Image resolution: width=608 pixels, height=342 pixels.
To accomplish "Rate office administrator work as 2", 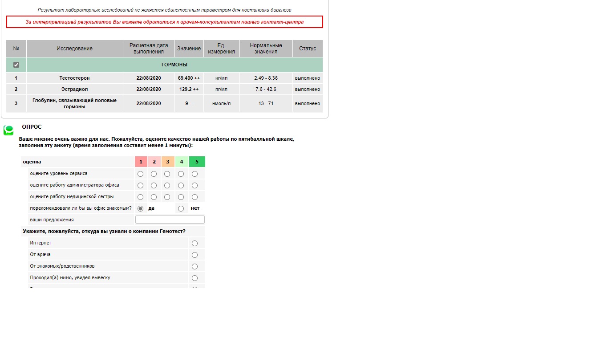I will point(154,185).
